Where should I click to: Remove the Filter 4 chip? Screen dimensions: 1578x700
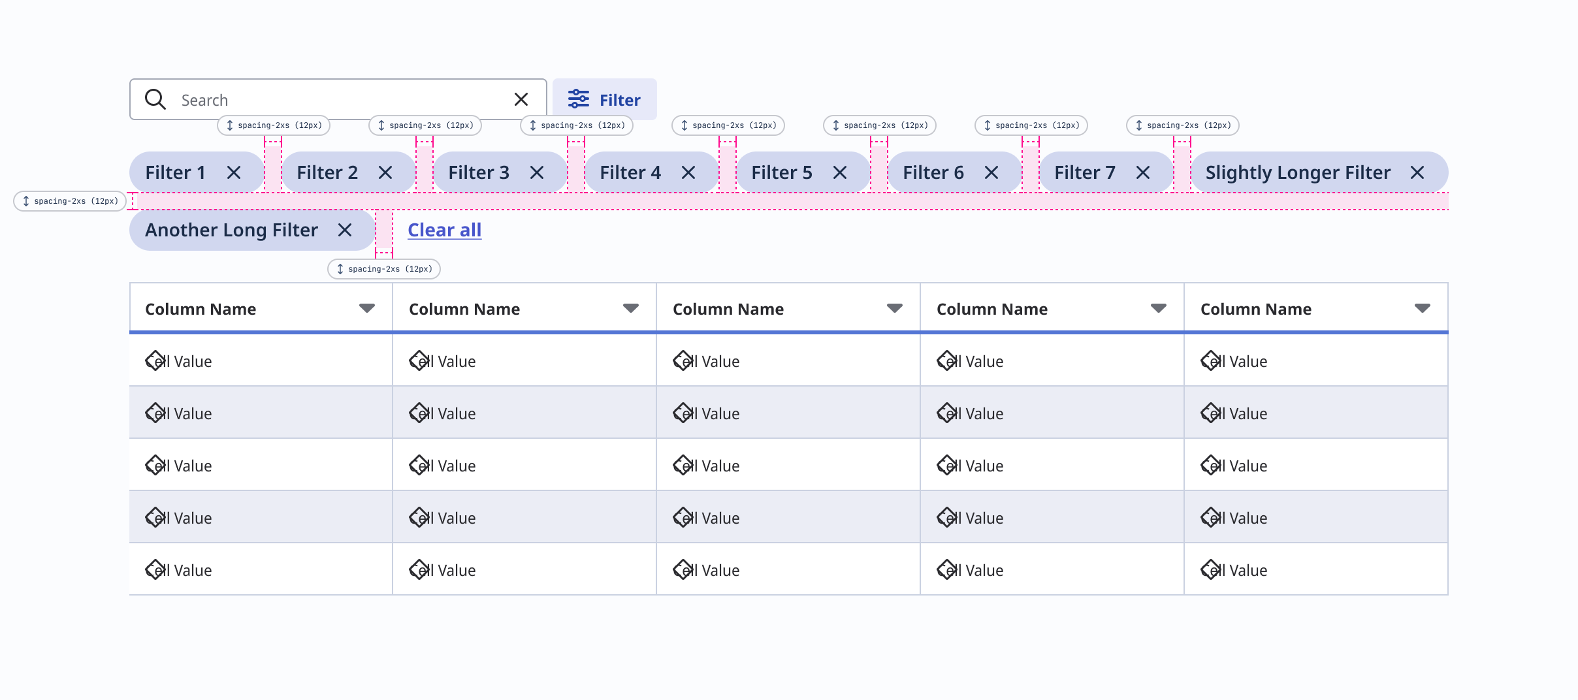point(688,172)
